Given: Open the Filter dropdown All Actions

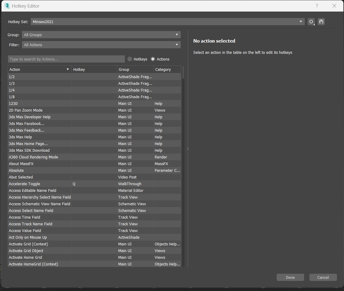Looking at the screenshot, I should [x=101, y=45].
